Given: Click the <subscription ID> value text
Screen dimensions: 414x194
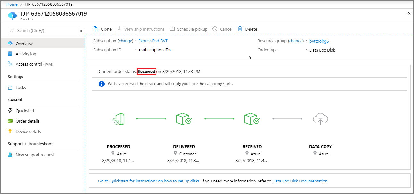Looking at the screenshot, I should (155, 50).
